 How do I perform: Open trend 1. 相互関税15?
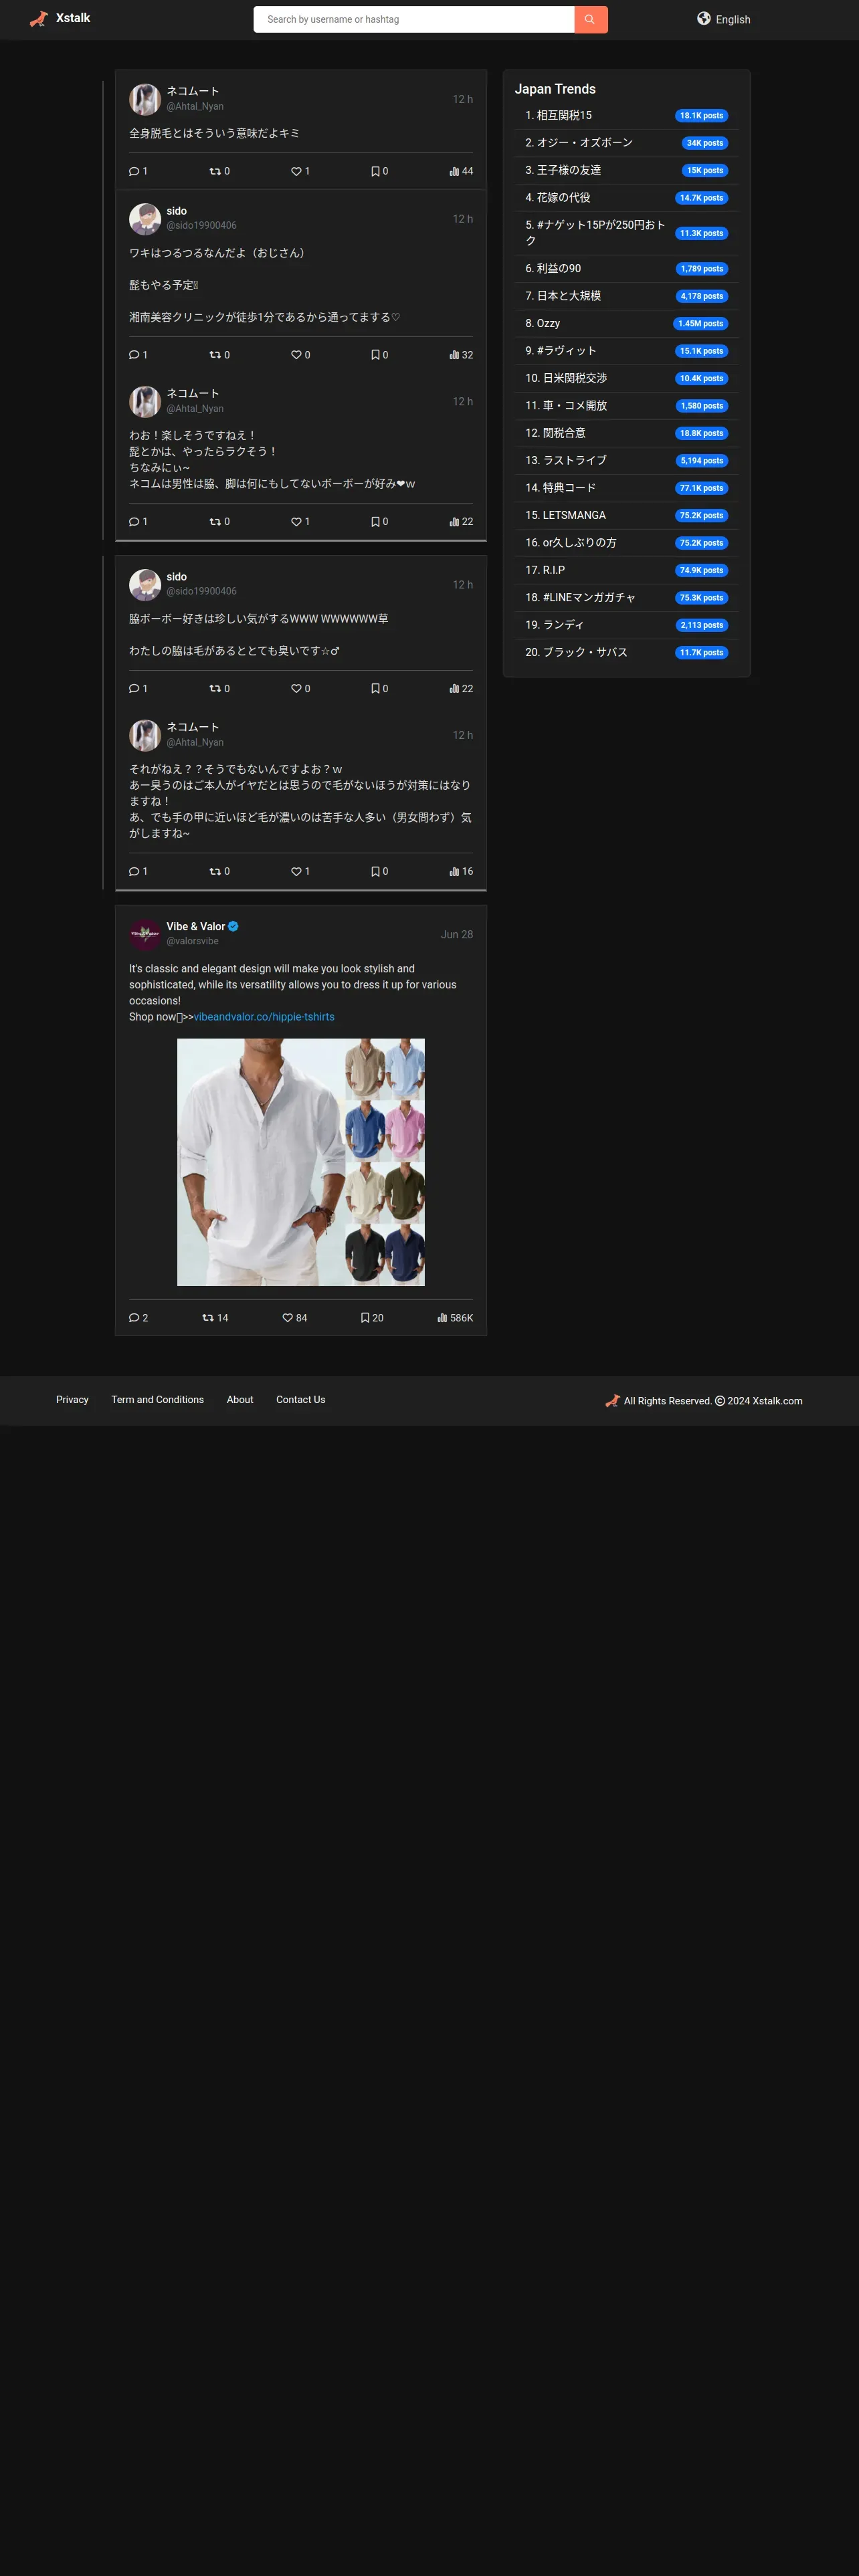[x=558, y=116]
